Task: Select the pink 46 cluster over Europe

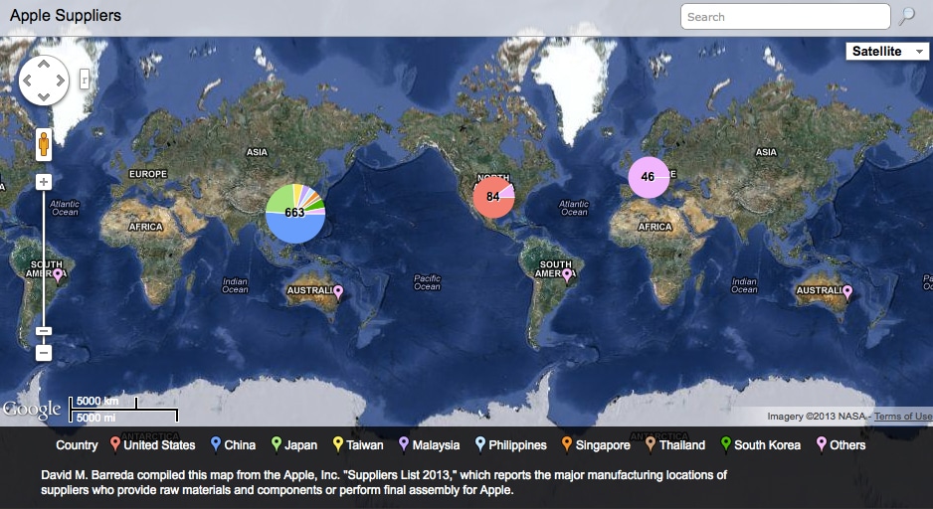Action: [x=648, y=177]
